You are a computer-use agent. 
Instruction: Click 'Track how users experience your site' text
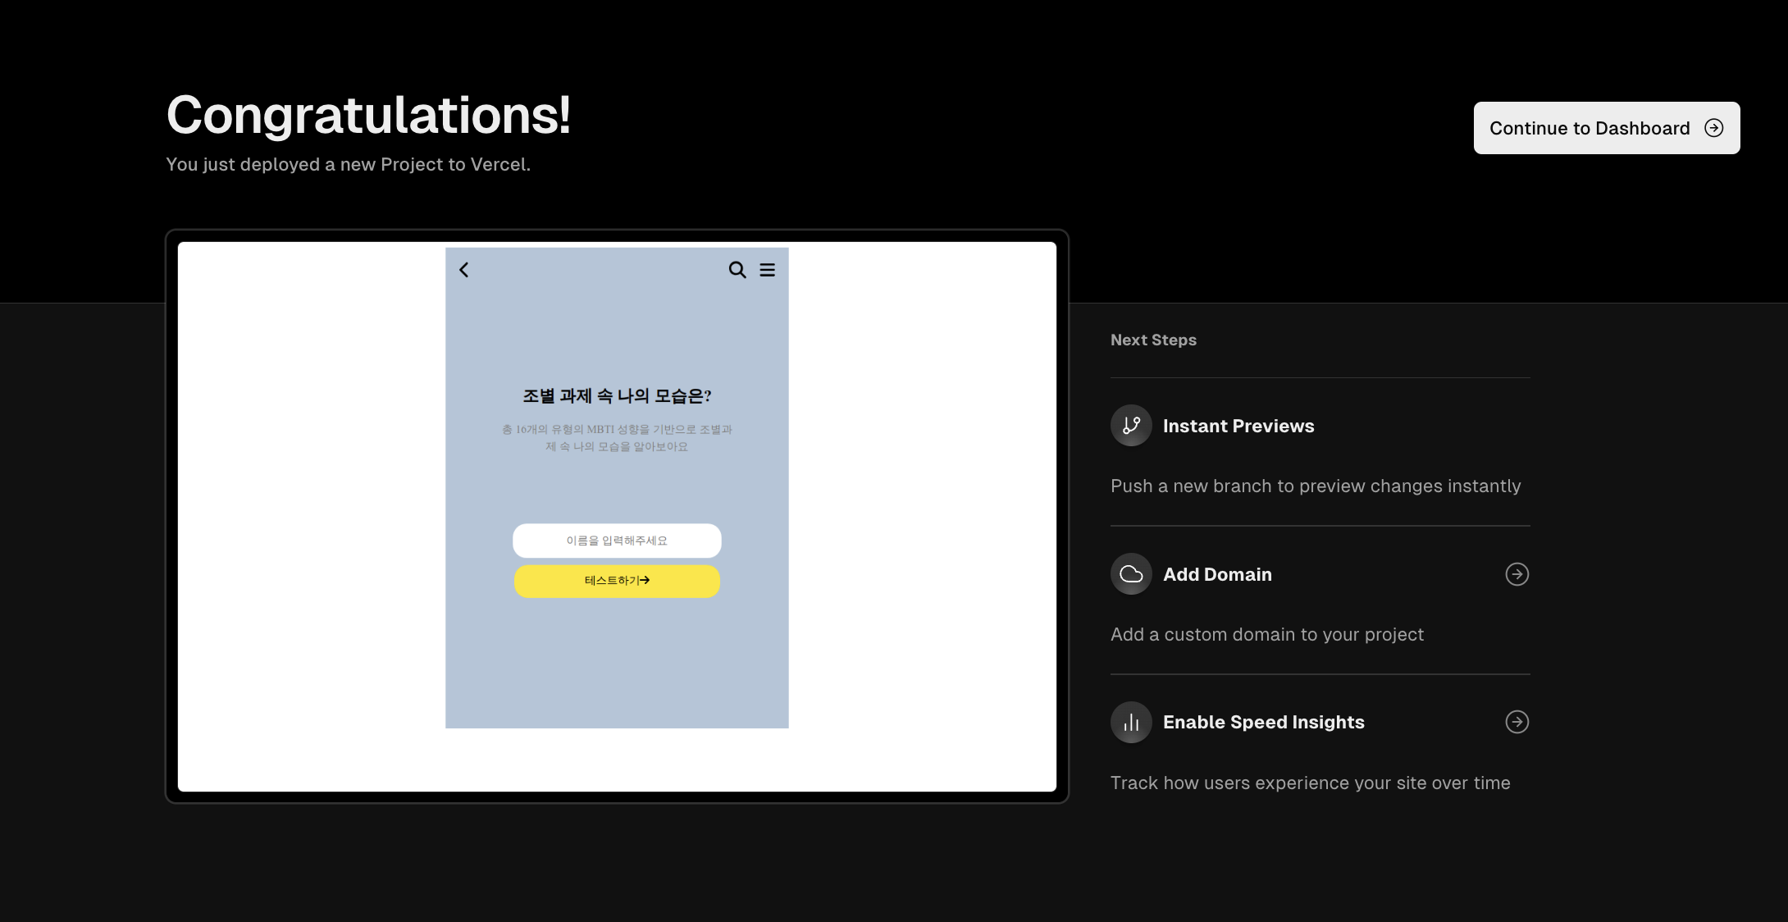click(1310, 783)
